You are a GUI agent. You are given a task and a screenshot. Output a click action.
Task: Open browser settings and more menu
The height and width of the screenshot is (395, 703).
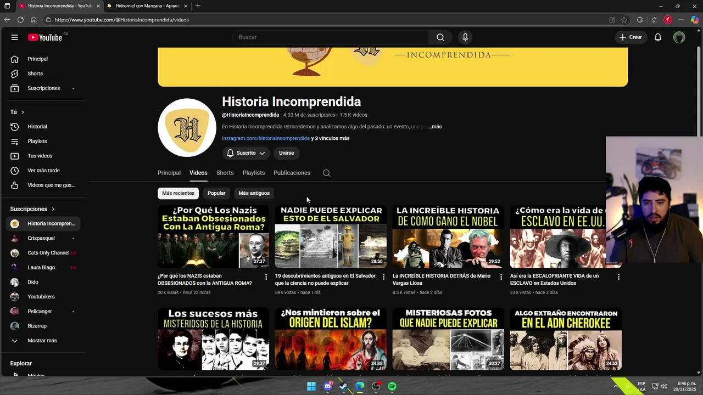coord(681,20)
